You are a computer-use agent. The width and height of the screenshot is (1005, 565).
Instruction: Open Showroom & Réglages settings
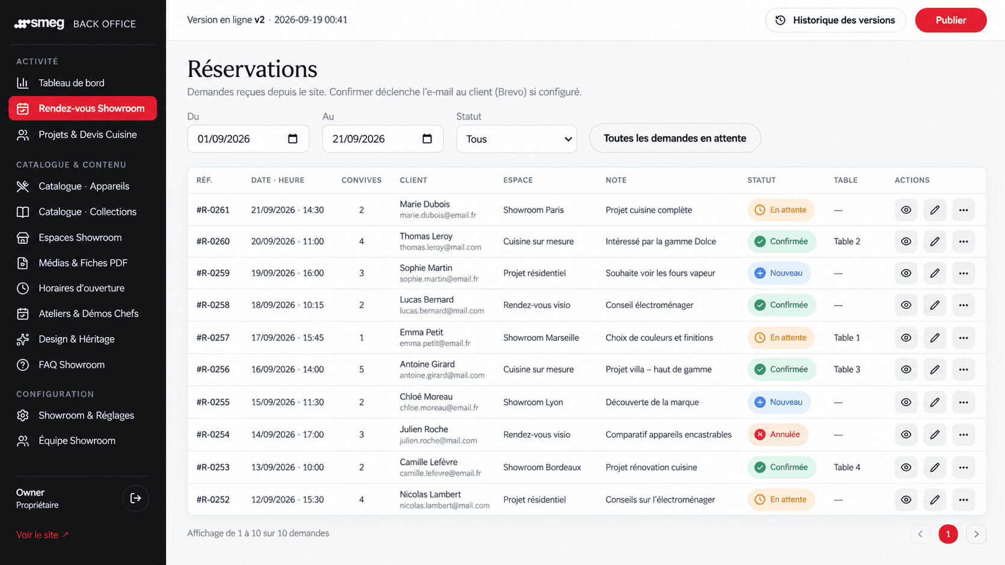(x=83, y=415)
